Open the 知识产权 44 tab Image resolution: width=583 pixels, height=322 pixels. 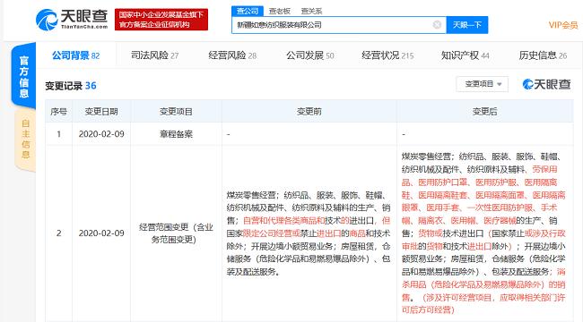click(x=466, y=55)
